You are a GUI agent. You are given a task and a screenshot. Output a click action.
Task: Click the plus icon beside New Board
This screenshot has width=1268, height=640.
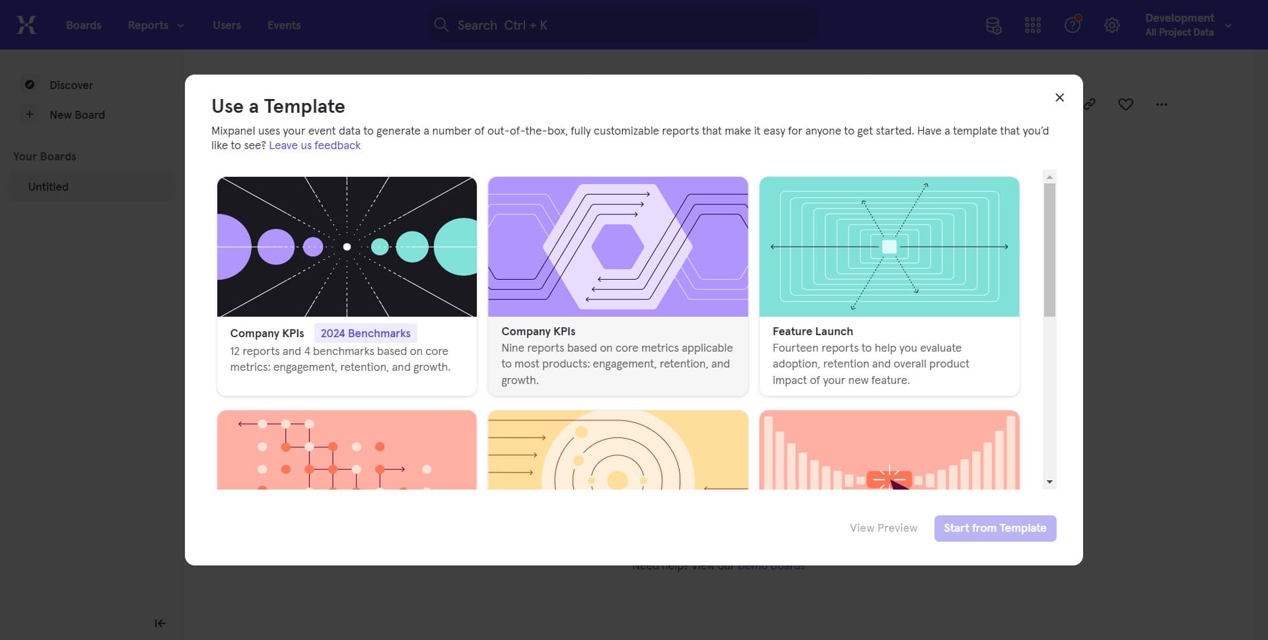click(29, 114)
